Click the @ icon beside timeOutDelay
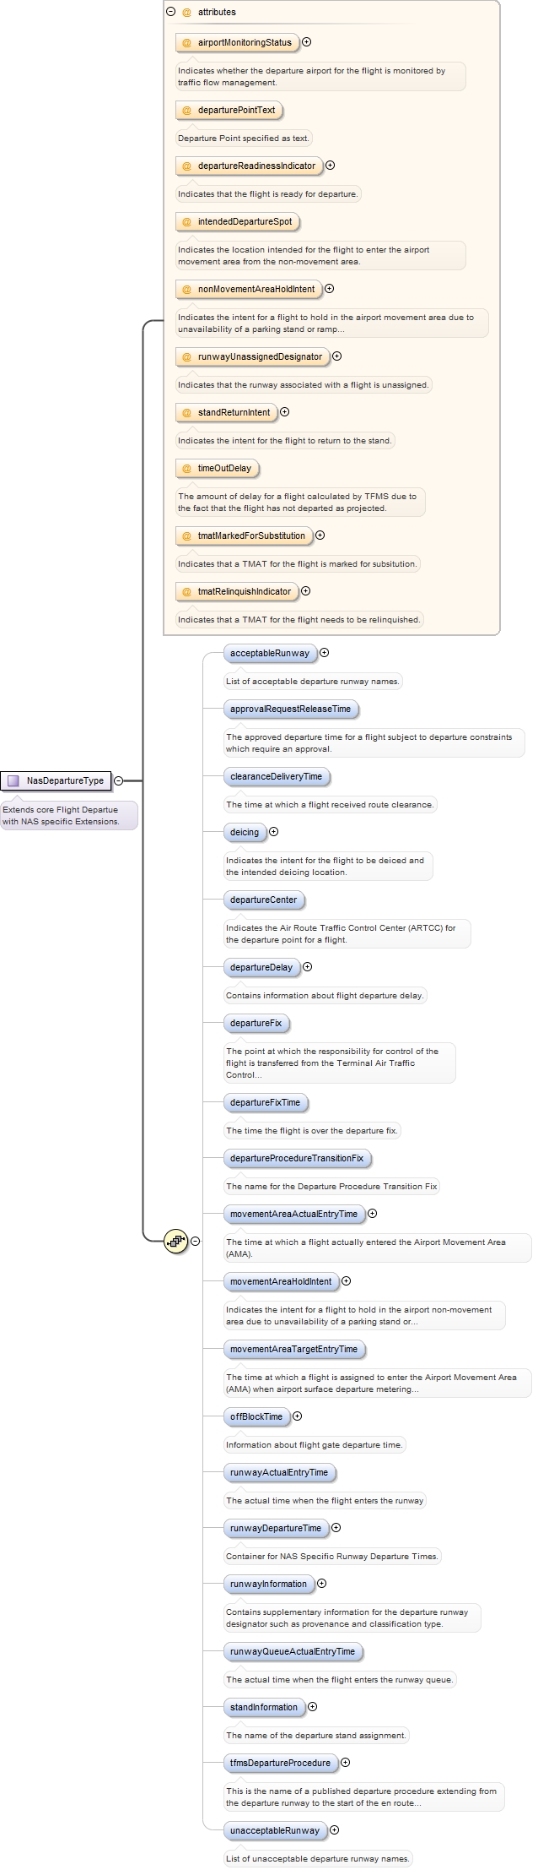This screenshot has height=1870, width=538. [x=187, y=468]
